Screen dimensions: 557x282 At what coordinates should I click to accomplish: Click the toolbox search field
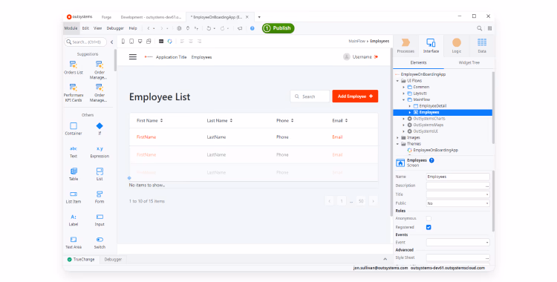pyautogui.click(x=85, y=42)
